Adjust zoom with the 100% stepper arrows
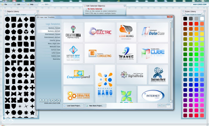This screenshot has width=209, height=126. pos(51,4)
